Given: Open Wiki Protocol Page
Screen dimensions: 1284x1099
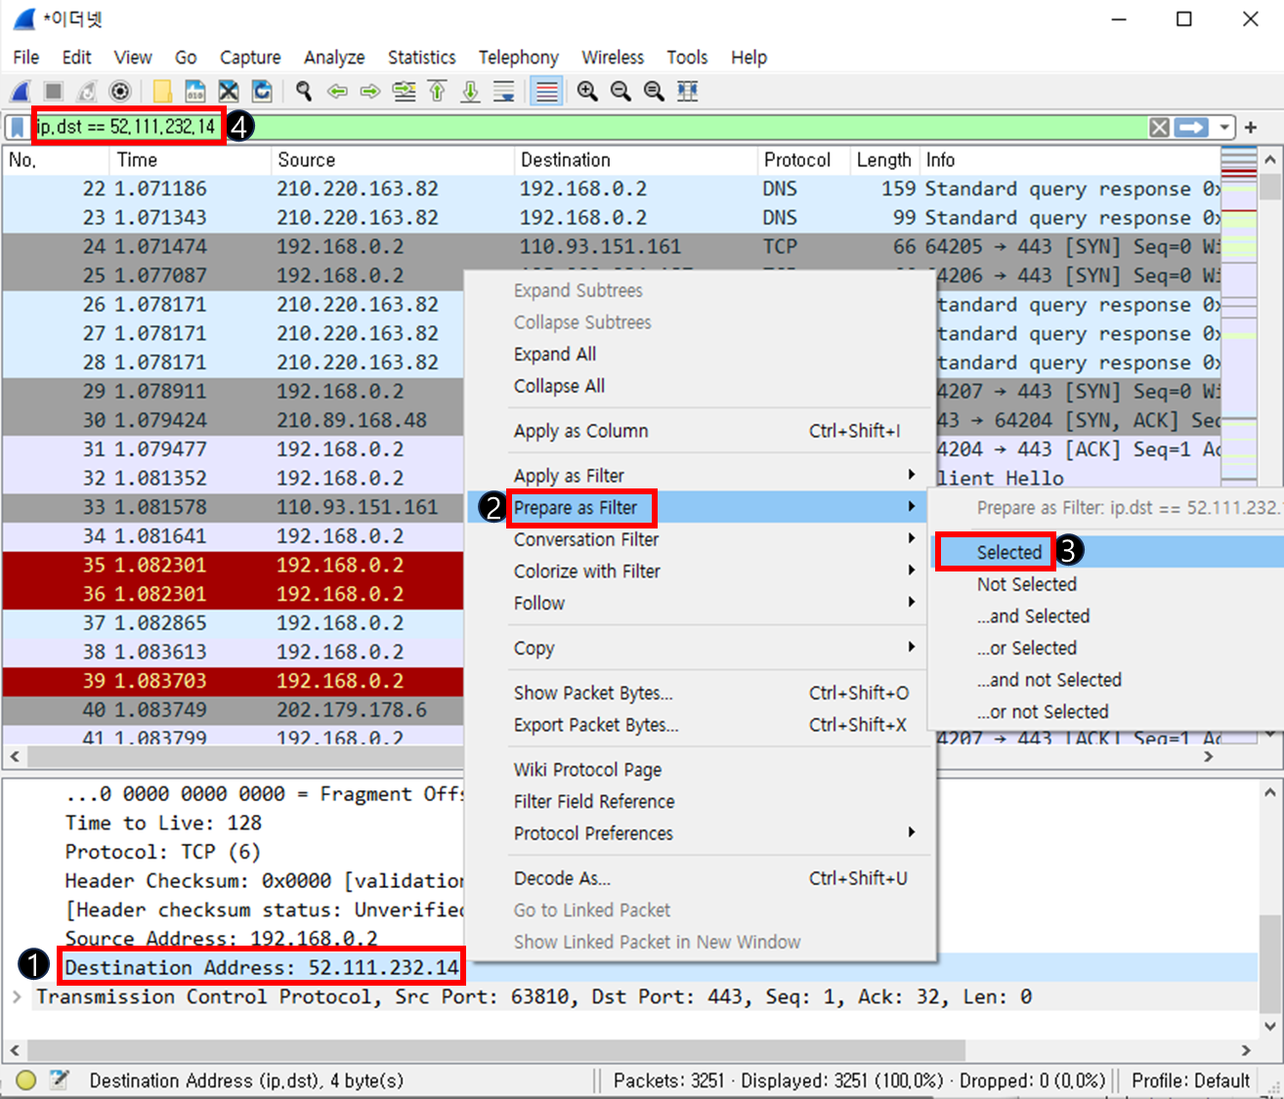Looking at the screenshot, I should click(x=701, y=770).
